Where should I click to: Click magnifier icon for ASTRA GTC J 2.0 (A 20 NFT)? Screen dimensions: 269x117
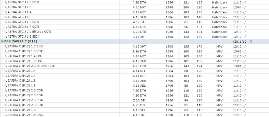coord(6,7)
